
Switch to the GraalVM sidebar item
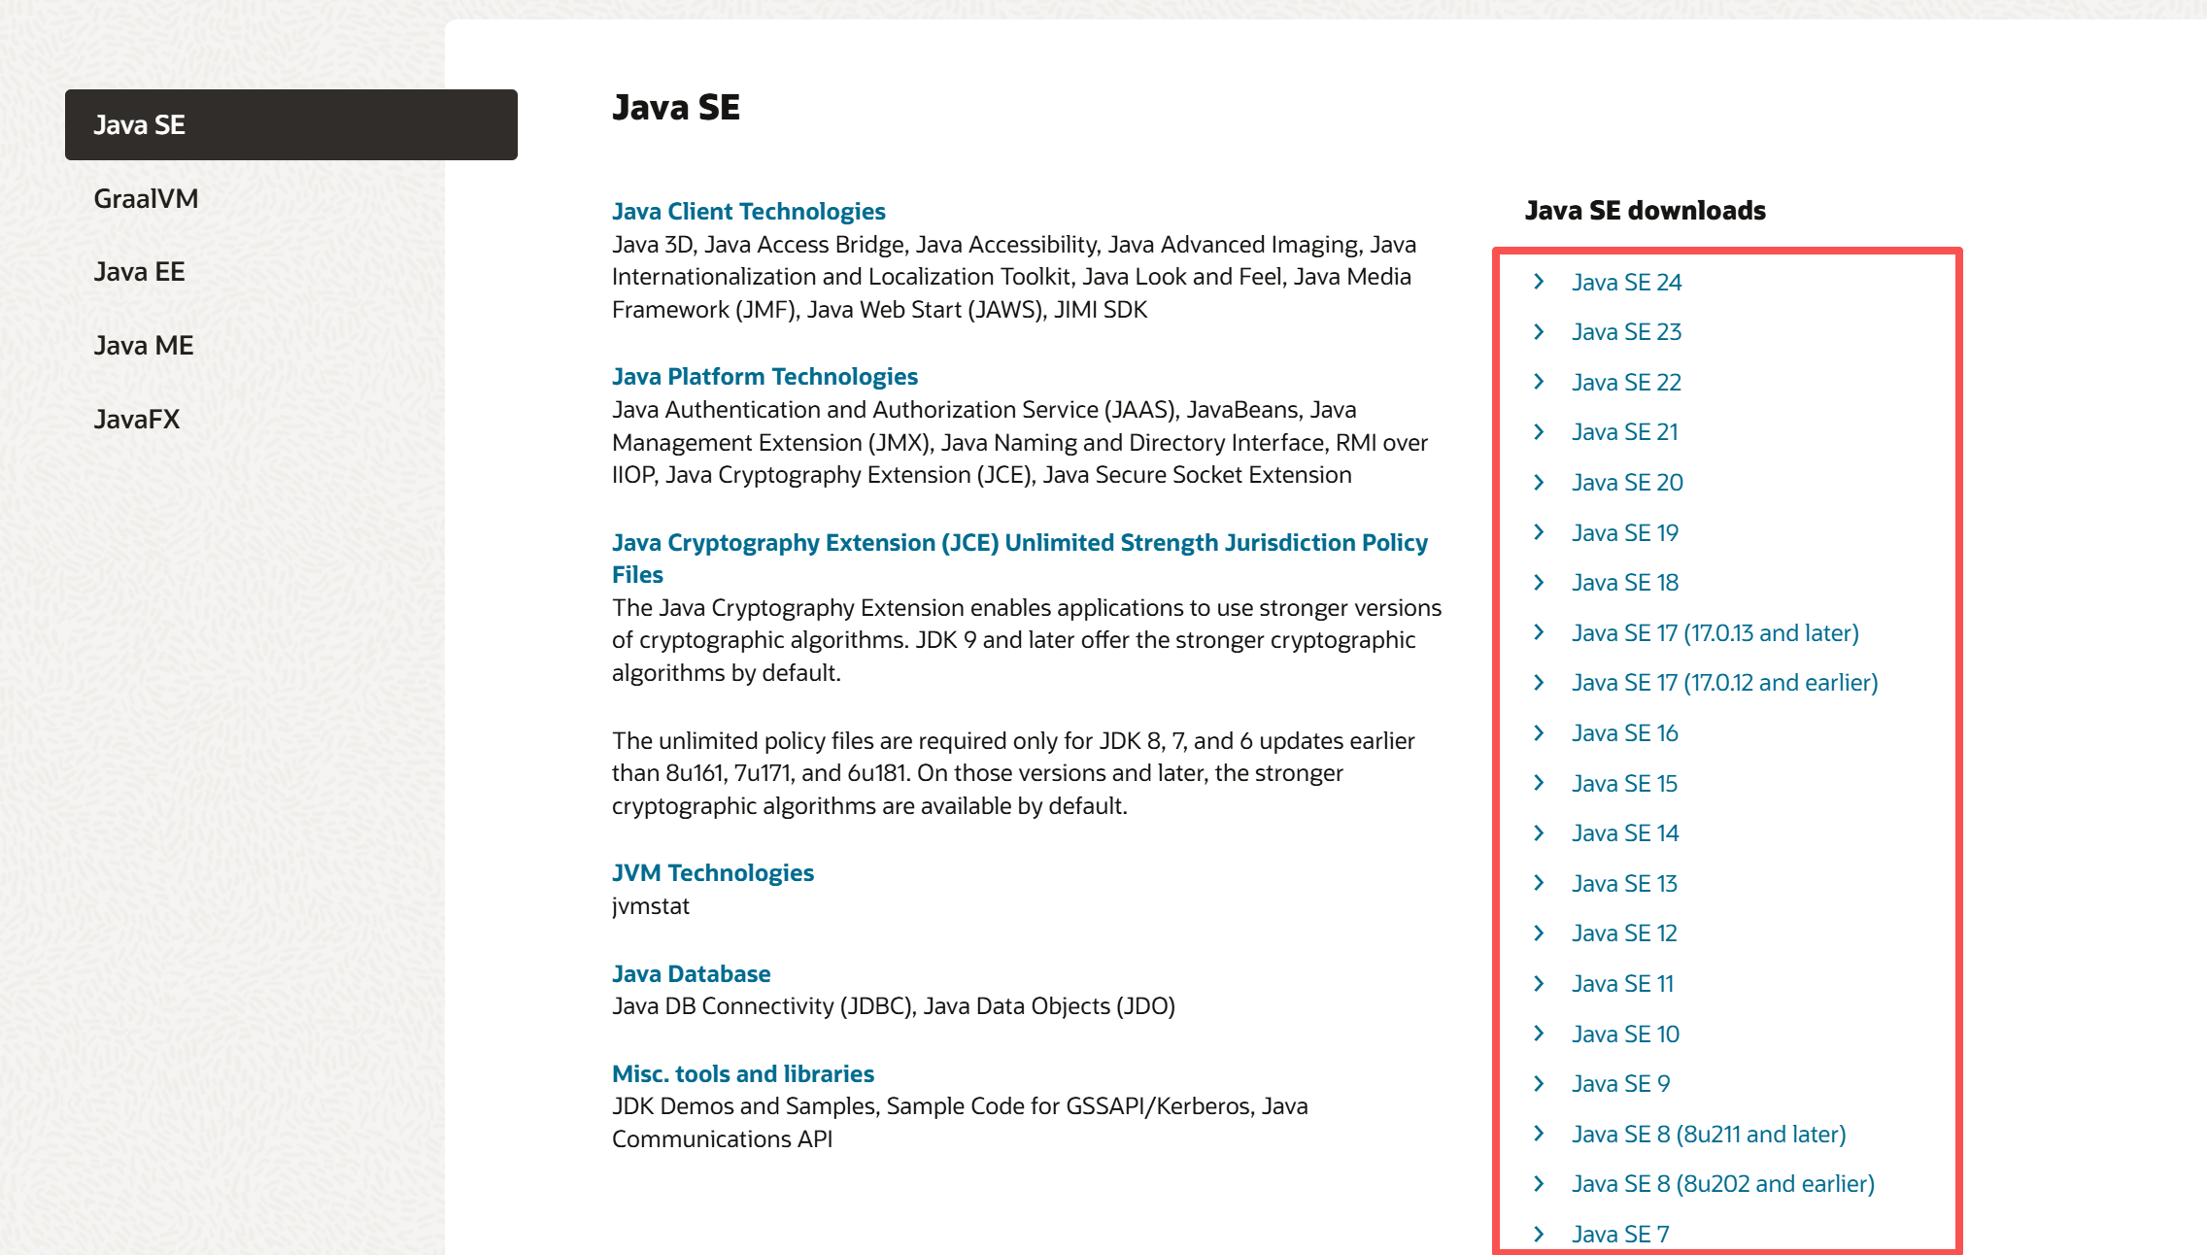[146, 199]
